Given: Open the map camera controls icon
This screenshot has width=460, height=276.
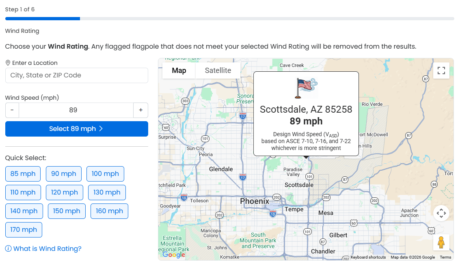Looking at the screenshot, I should [441, 213].
